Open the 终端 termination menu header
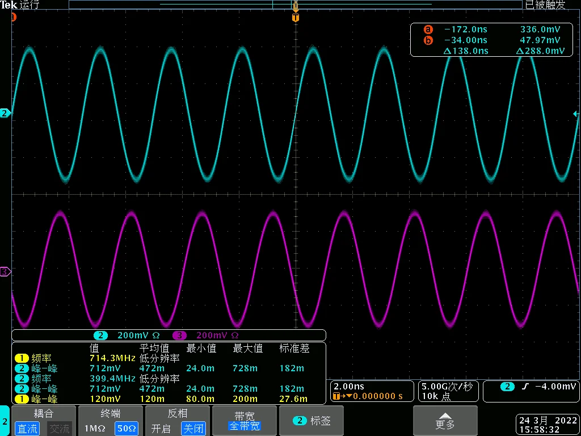The image size is (581, 436). point(111,413)
